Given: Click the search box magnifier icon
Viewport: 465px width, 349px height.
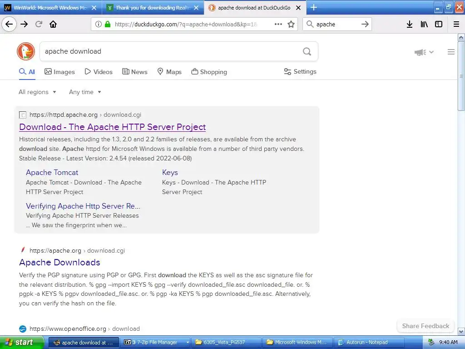Looking at the screenshot, I should click(310, 24).
